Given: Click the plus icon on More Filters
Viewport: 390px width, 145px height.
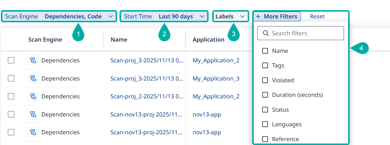Looking at the screenshot, I should (x=258, y=16).
